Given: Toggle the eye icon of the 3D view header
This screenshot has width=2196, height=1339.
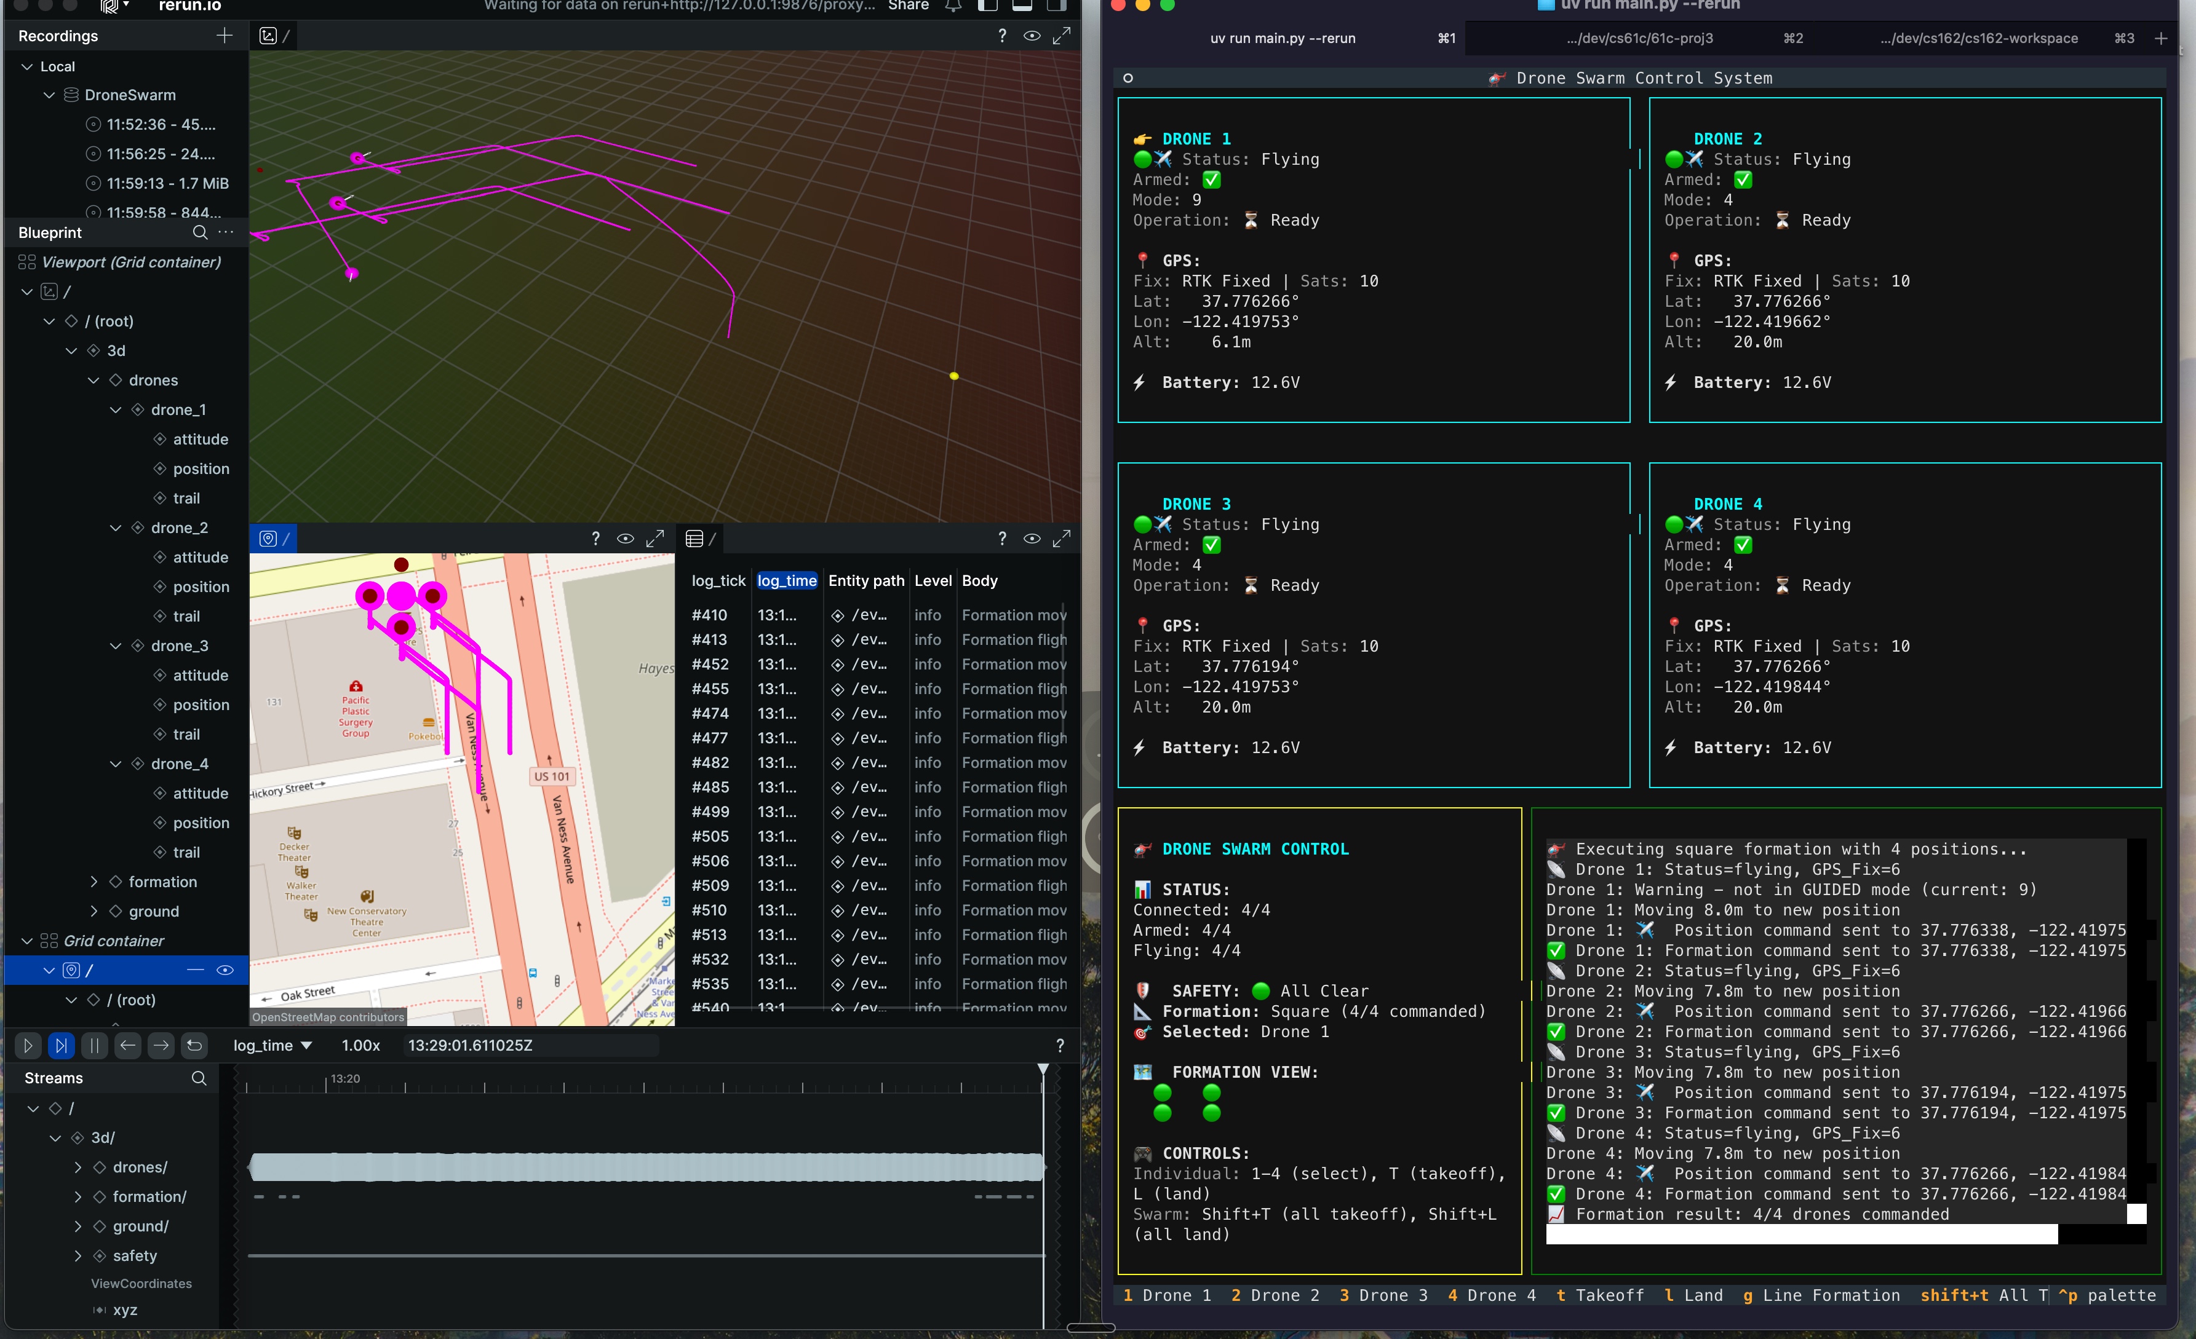Looking at the screenshot, I should [1031, 36].
